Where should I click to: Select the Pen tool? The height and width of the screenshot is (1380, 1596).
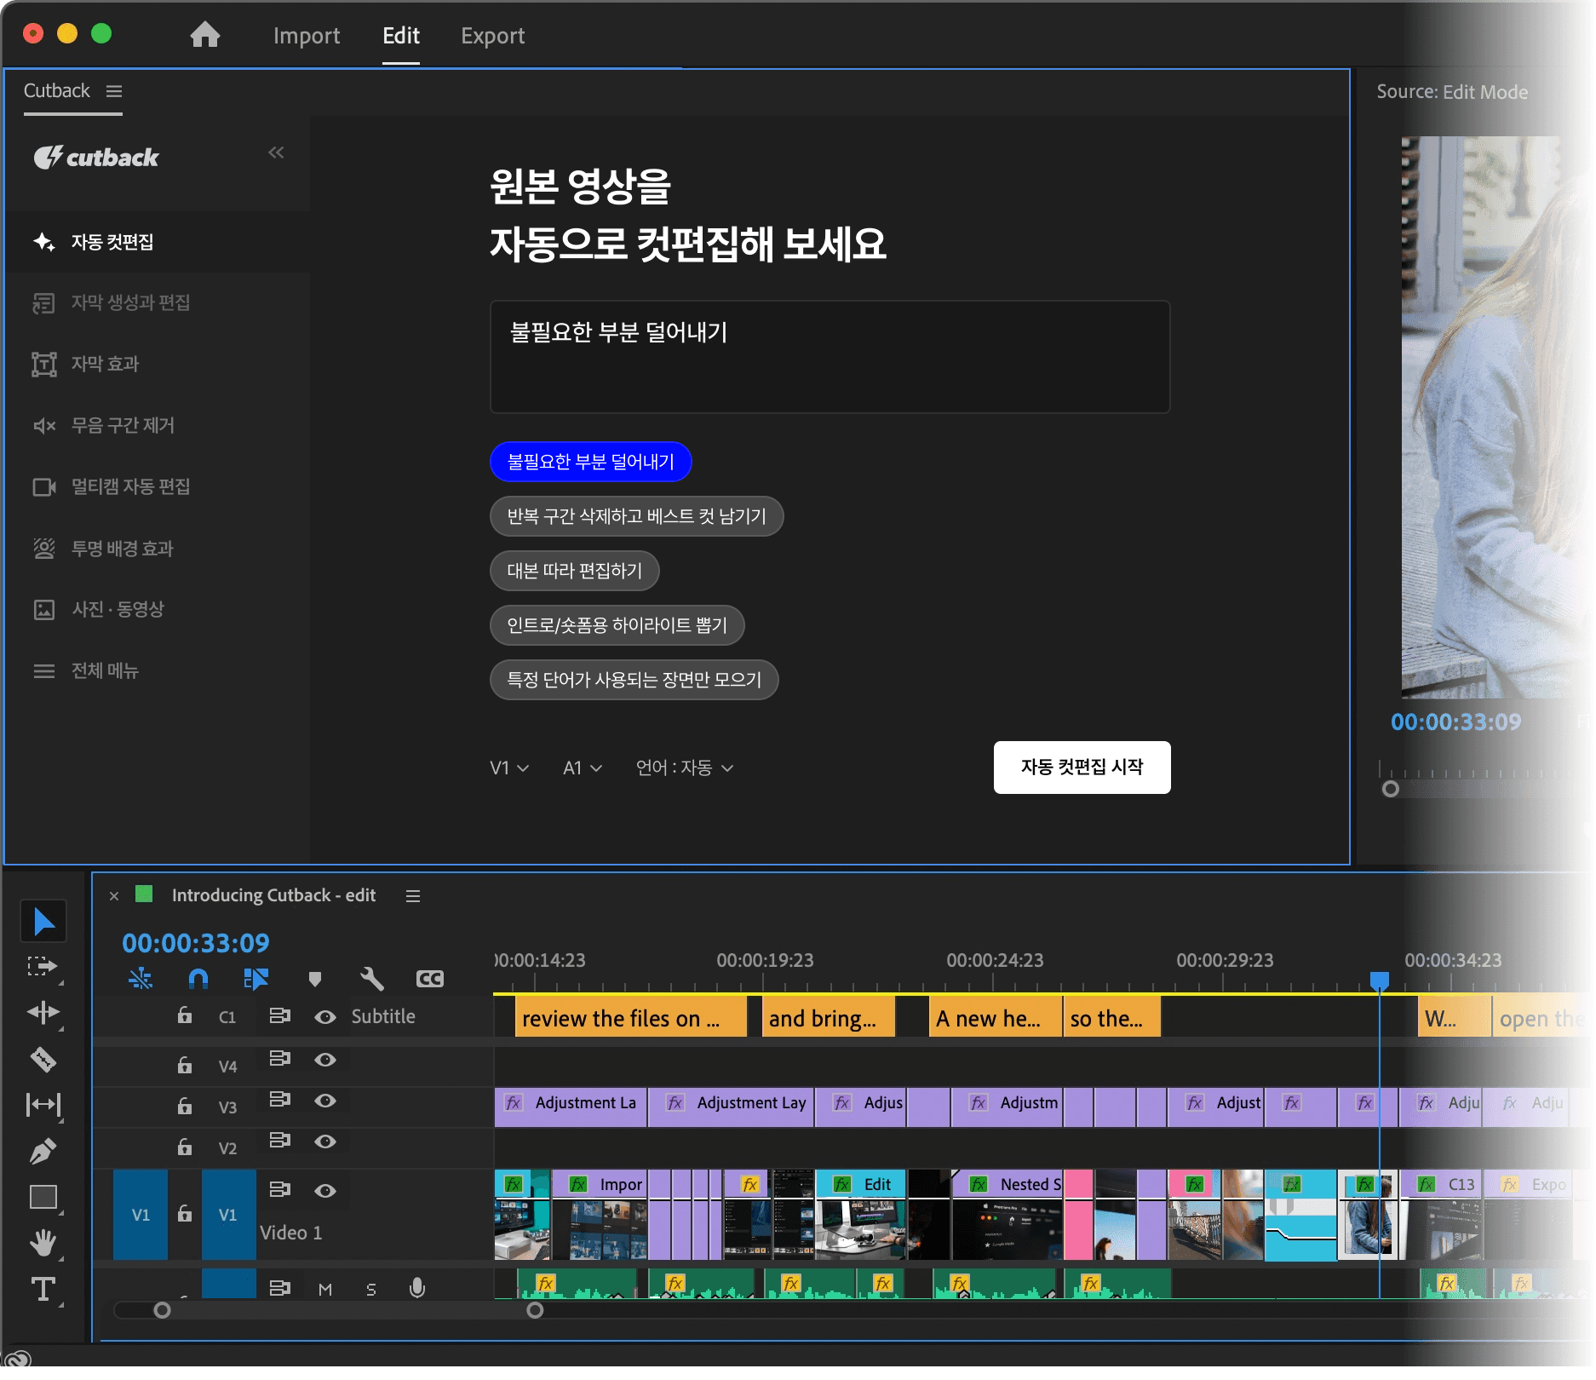click(x=43, y=1151)
